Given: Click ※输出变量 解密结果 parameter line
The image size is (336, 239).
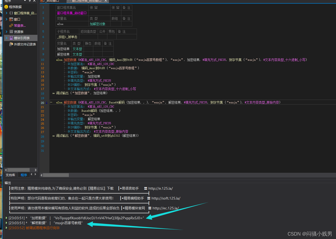Looking at the screenshot, I should tap(84, 119).
